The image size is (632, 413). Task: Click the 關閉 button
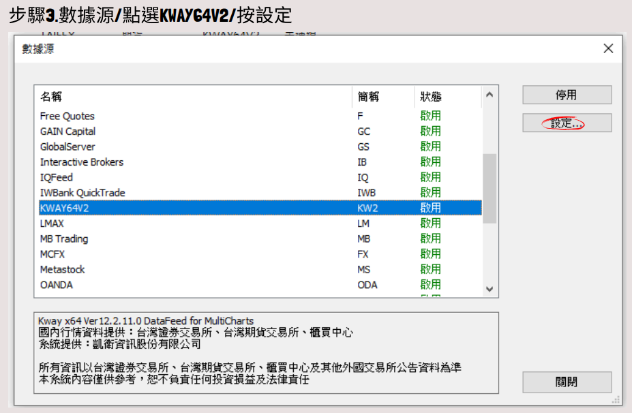click(x=567, y=382)
